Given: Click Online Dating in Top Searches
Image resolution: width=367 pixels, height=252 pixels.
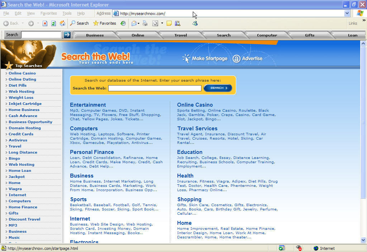Looking at the screenshot, I should tap(23, 79).
